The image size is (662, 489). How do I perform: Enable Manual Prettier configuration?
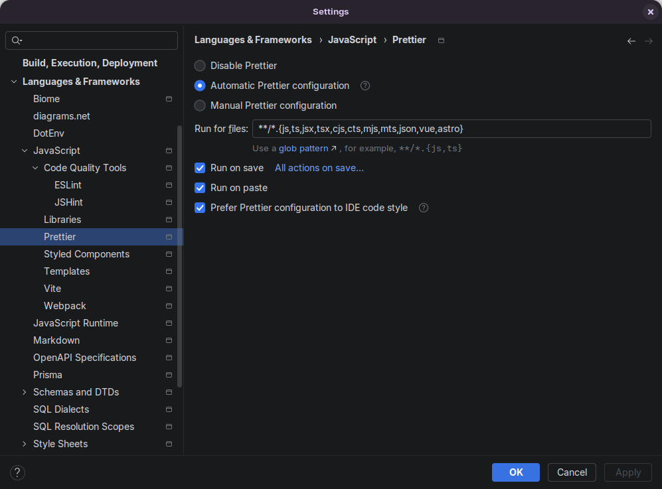pyautogui.click(x=200, y=105)
